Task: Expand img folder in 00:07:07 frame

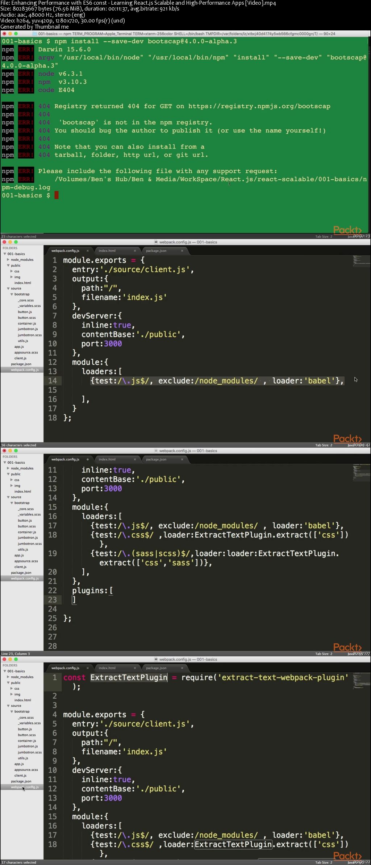Action: point(12,486)
